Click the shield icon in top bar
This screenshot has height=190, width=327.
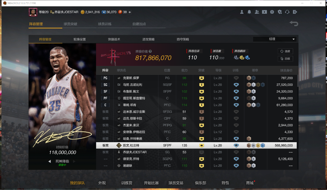click(x=280, y=12)
